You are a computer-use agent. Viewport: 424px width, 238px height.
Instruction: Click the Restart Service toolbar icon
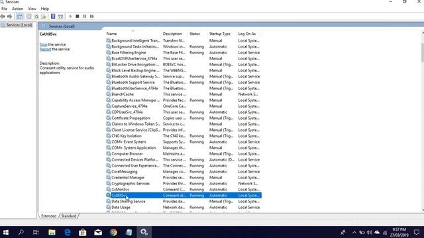pyautogui.click(x=92, y=17)
